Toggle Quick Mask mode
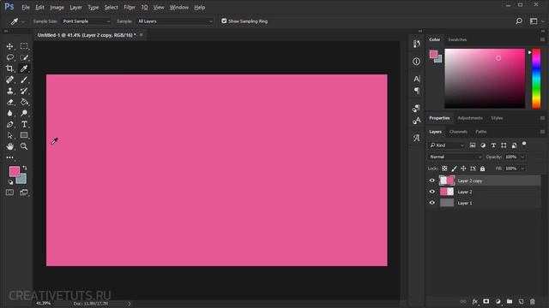Image resolution: width=549 pixels, height=308 pixels. 9,192
